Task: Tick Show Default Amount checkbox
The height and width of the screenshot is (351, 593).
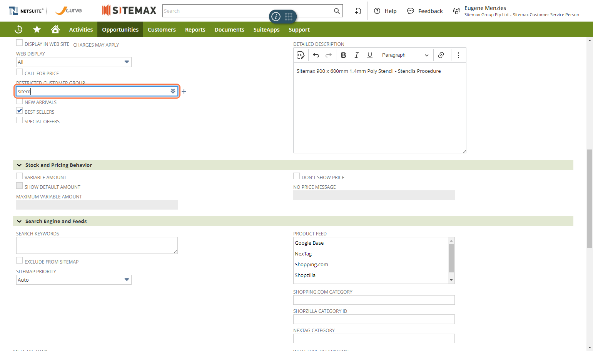Action: tap(19, 186)
